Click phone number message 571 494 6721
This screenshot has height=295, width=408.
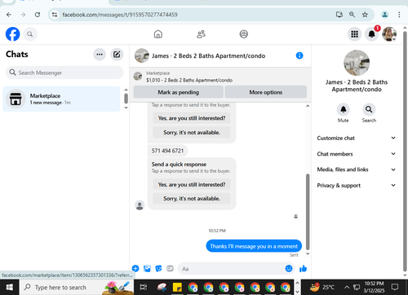(x=167, y=151)
